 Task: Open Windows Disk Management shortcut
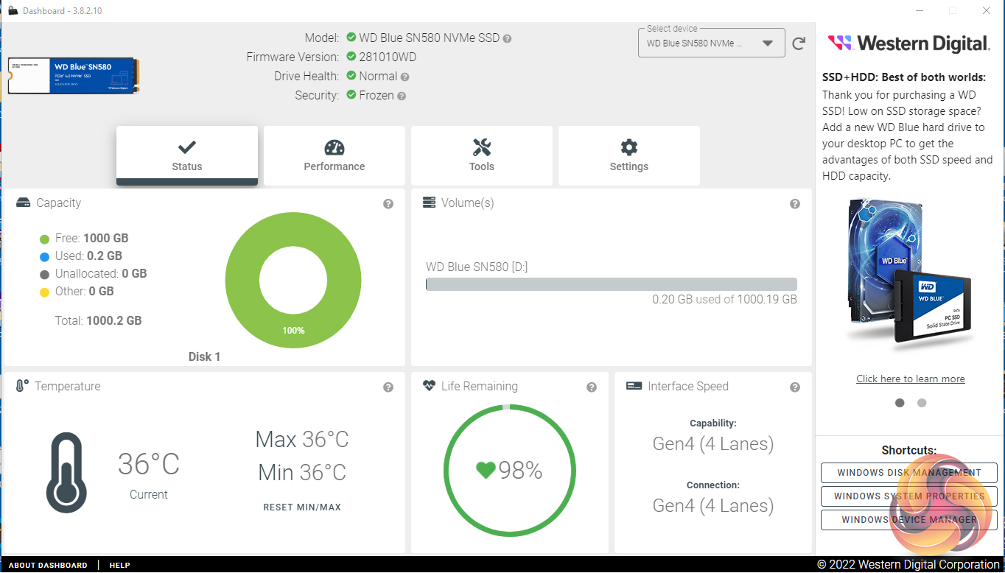tap(909, 473)
